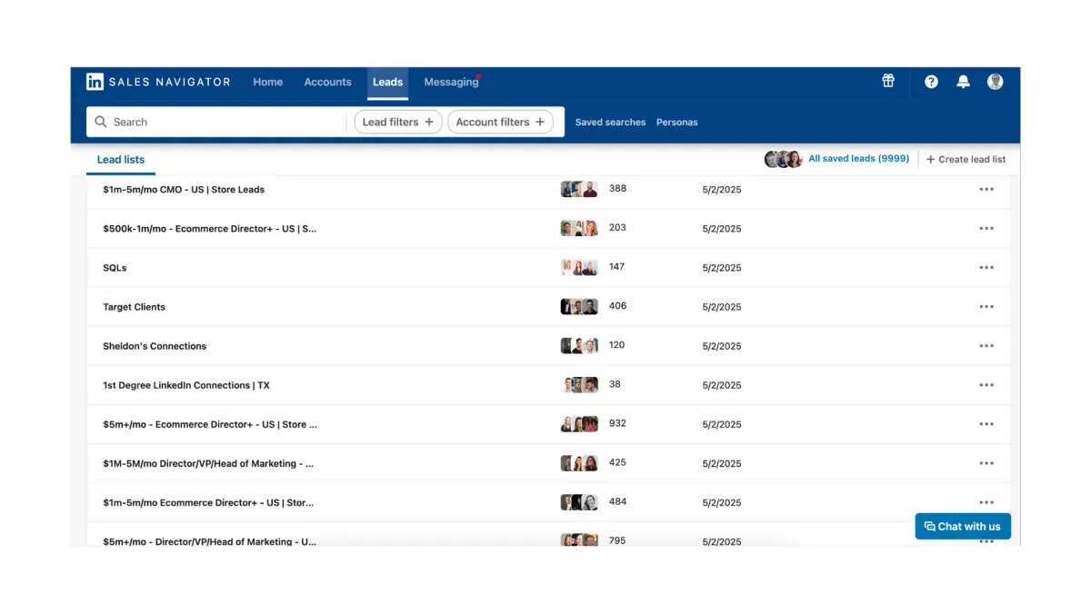This screenshot has width=1091, height=613.
Task: Open more options for $1M-5M/mo Director/VP/Head of Marketing
Action: (x=986, y=463)
